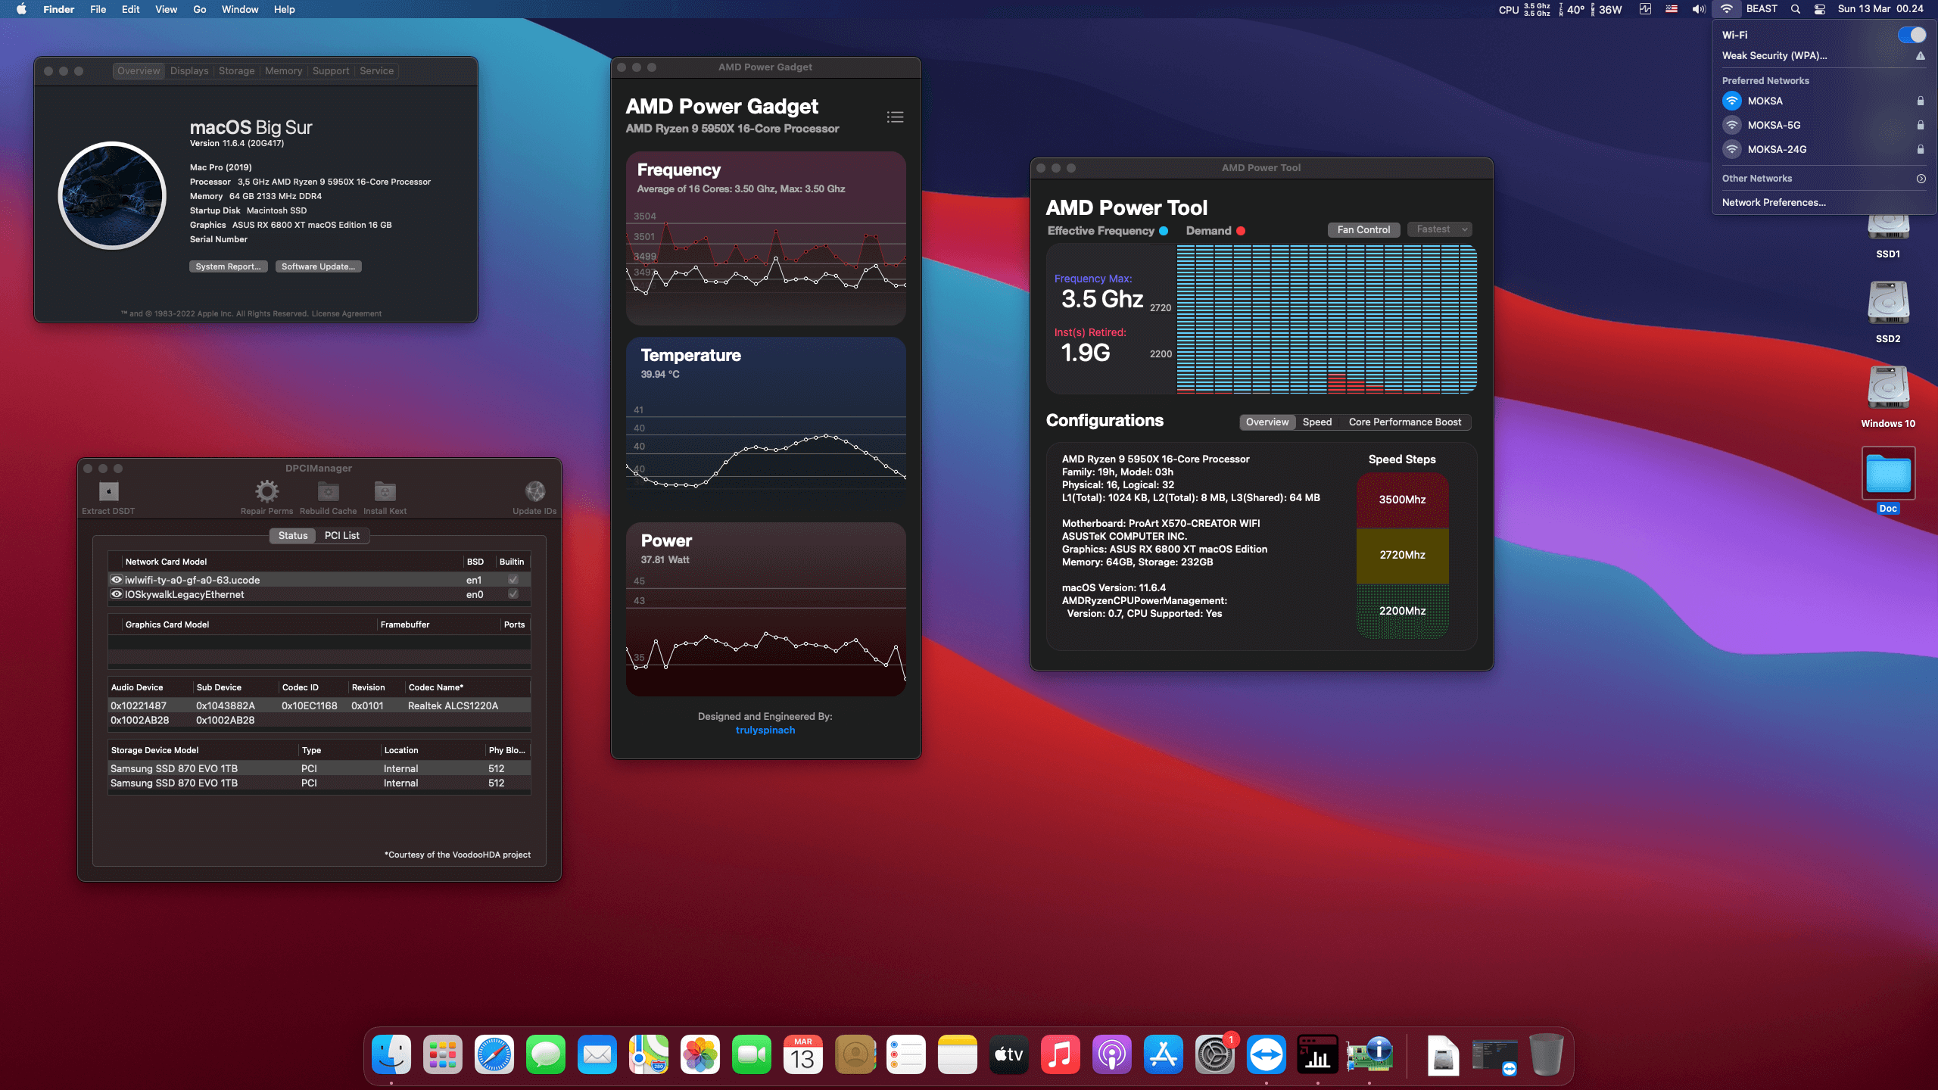Click the Install Kext icon
The width and height of the screenshot is (1938, 1090).
385,492
